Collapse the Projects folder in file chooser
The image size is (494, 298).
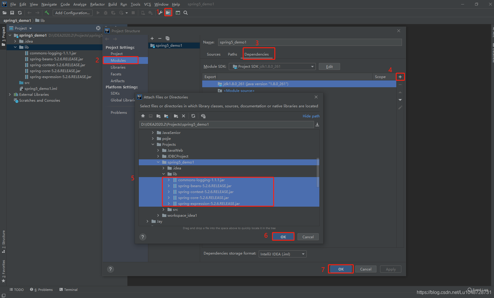153,145
